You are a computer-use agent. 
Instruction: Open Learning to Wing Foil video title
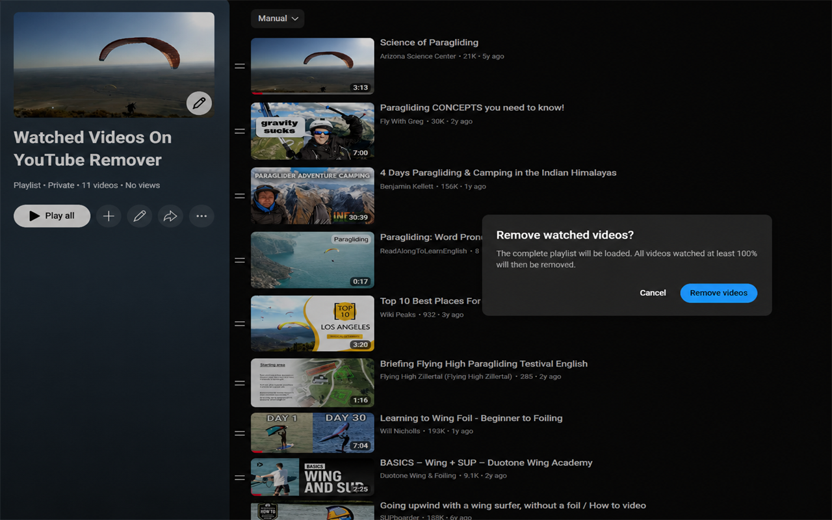point(471,419)
